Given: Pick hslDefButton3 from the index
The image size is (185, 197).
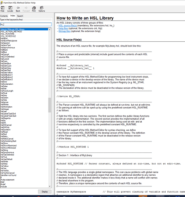Looking at the screenshot, I should (7, 80).
